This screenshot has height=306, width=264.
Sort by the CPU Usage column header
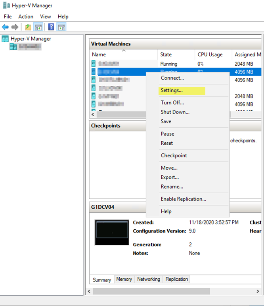[x=214, y=55]
